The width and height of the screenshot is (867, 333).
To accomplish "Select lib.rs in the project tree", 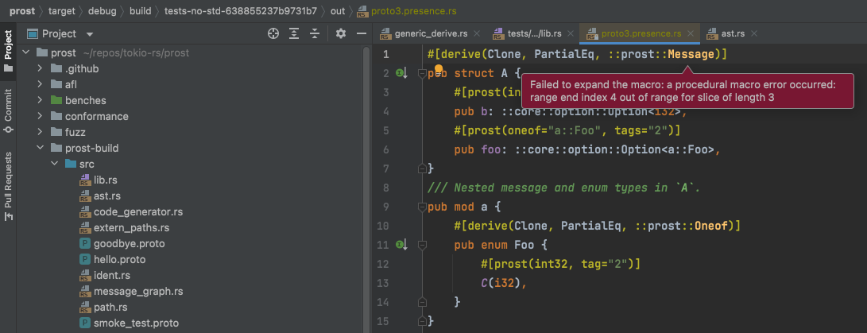I will coord(105,180).
